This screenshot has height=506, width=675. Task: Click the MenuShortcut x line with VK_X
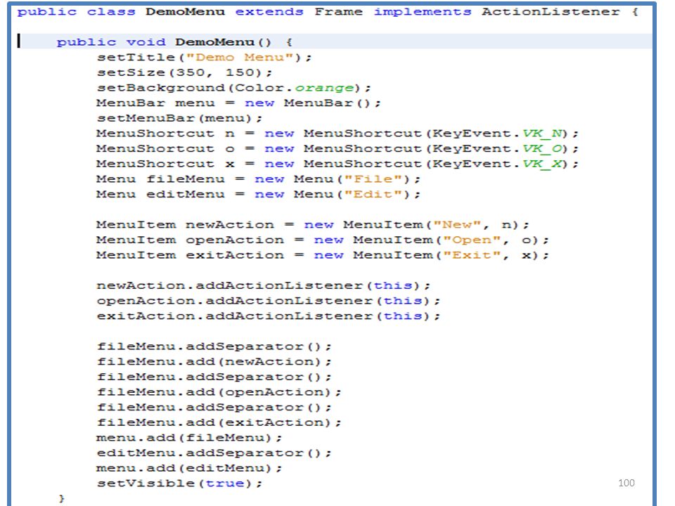(337, 164)
